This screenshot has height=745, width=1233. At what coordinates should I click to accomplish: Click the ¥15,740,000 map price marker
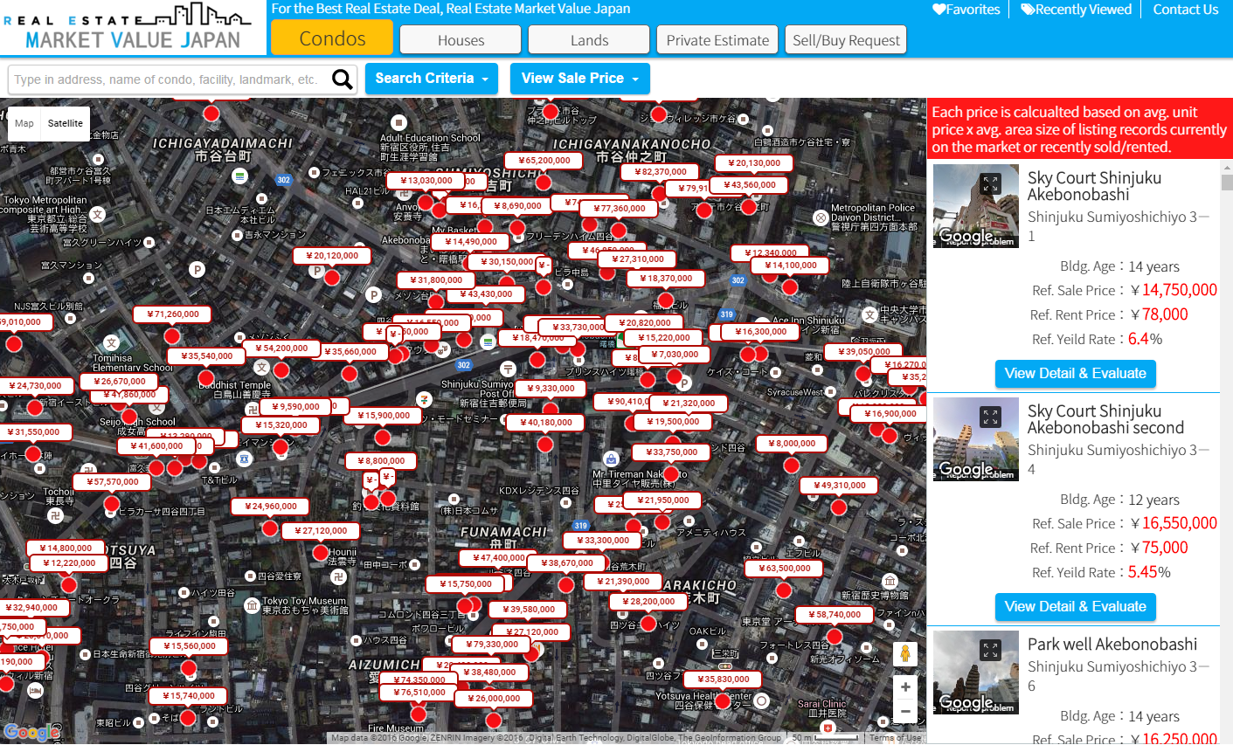tap(188, 696)
